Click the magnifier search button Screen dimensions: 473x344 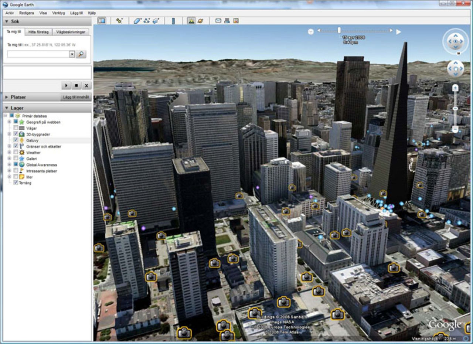81,54
